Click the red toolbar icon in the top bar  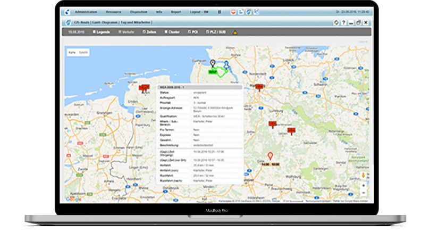[233, 12]
